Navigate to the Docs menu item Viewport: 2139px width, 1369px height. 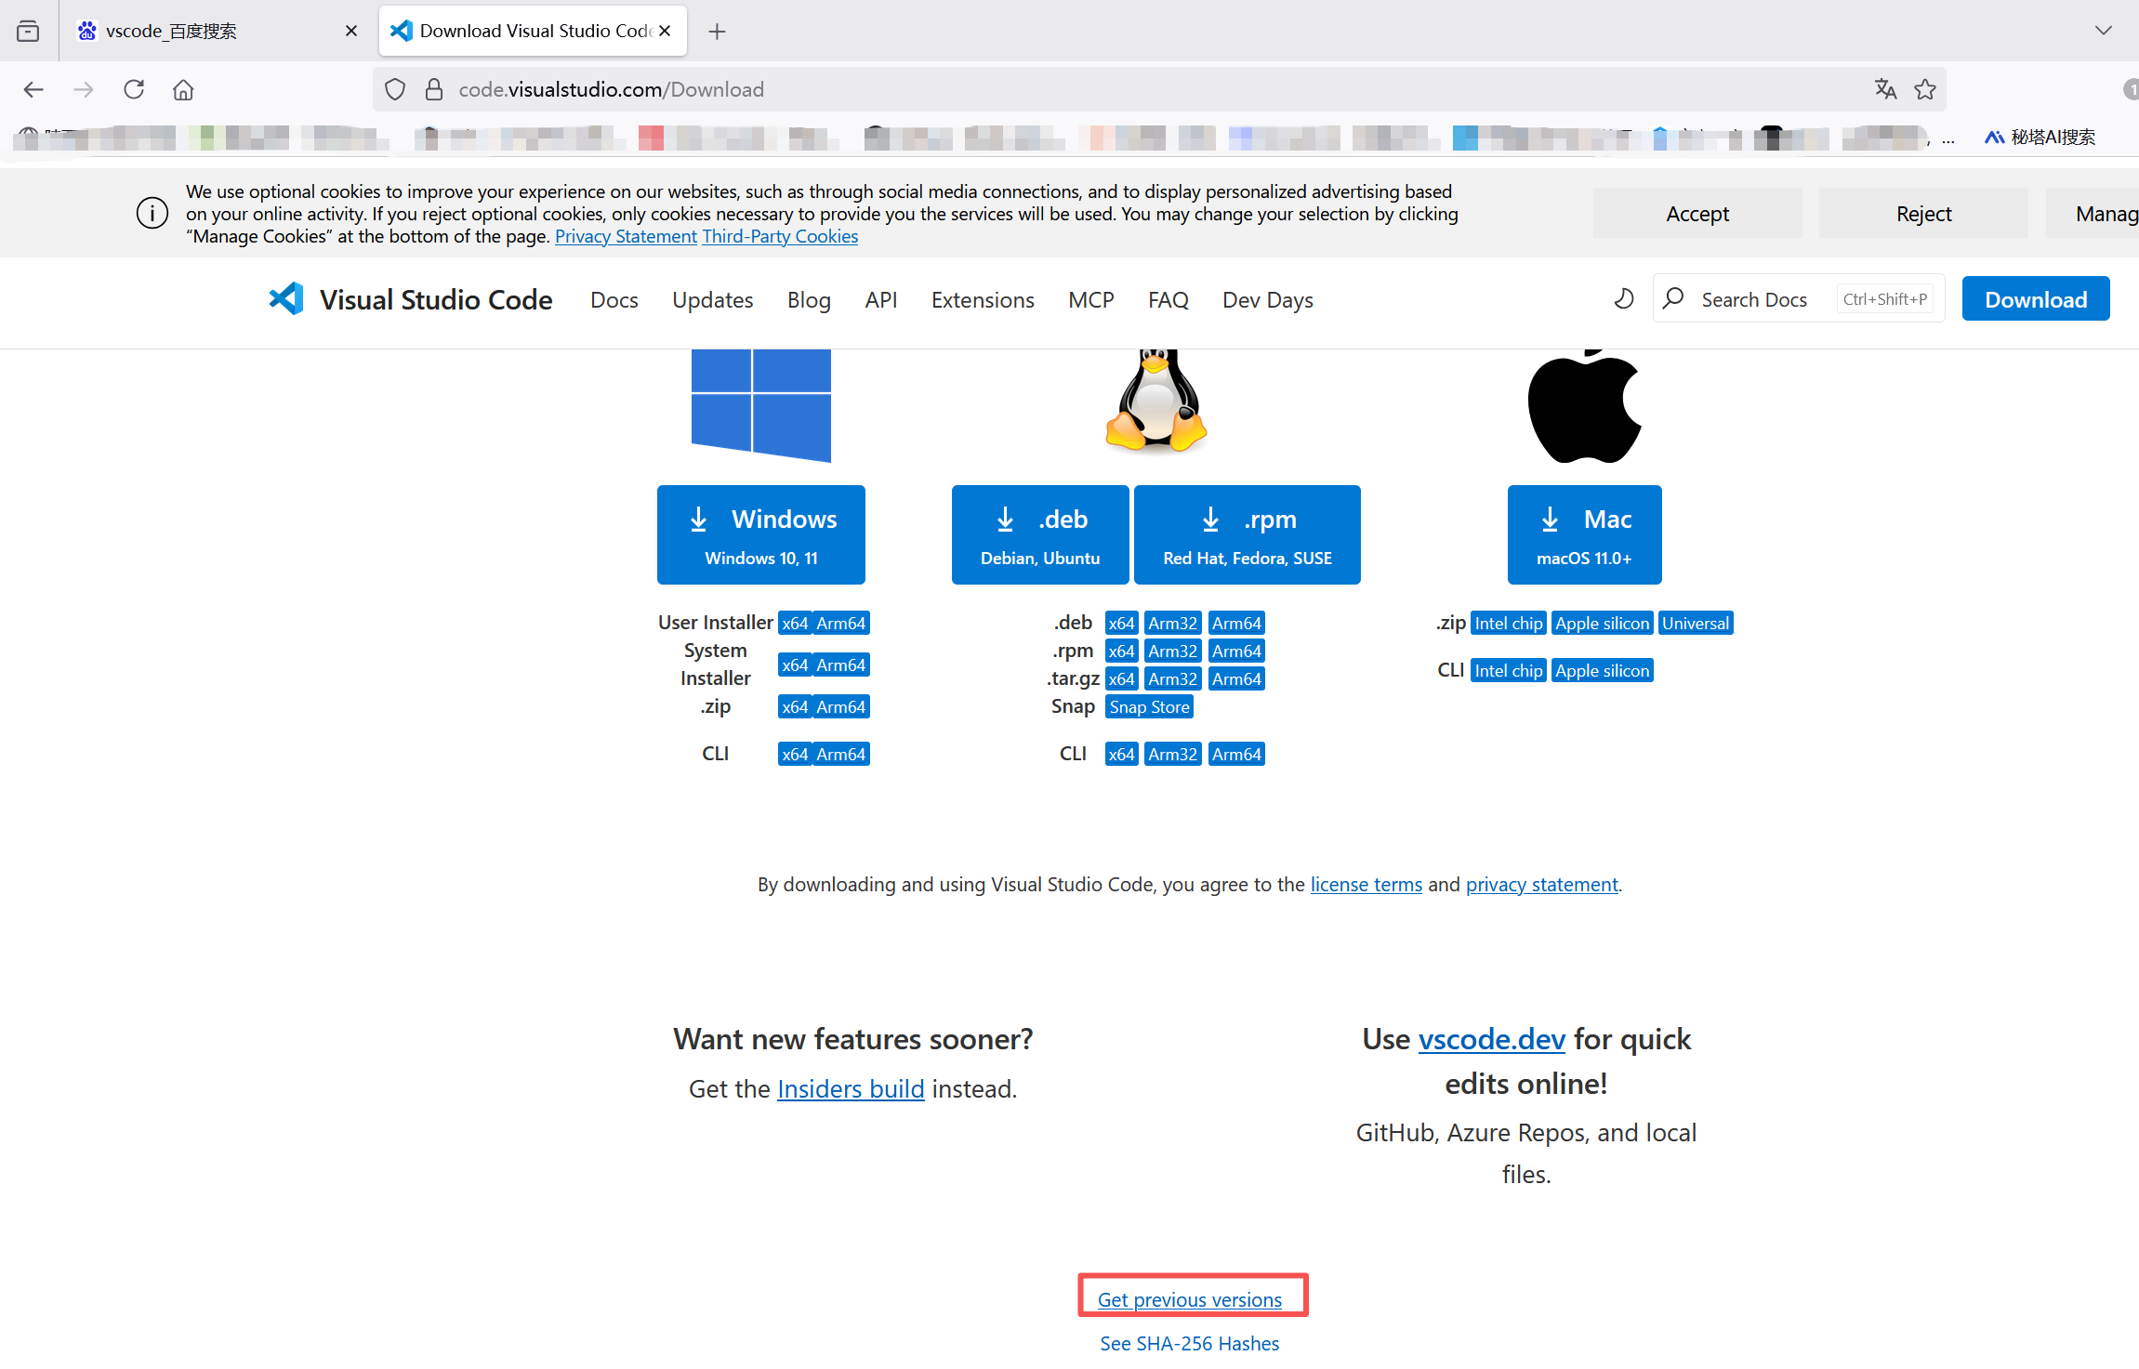pyautogui.click(x=614, y=299)
